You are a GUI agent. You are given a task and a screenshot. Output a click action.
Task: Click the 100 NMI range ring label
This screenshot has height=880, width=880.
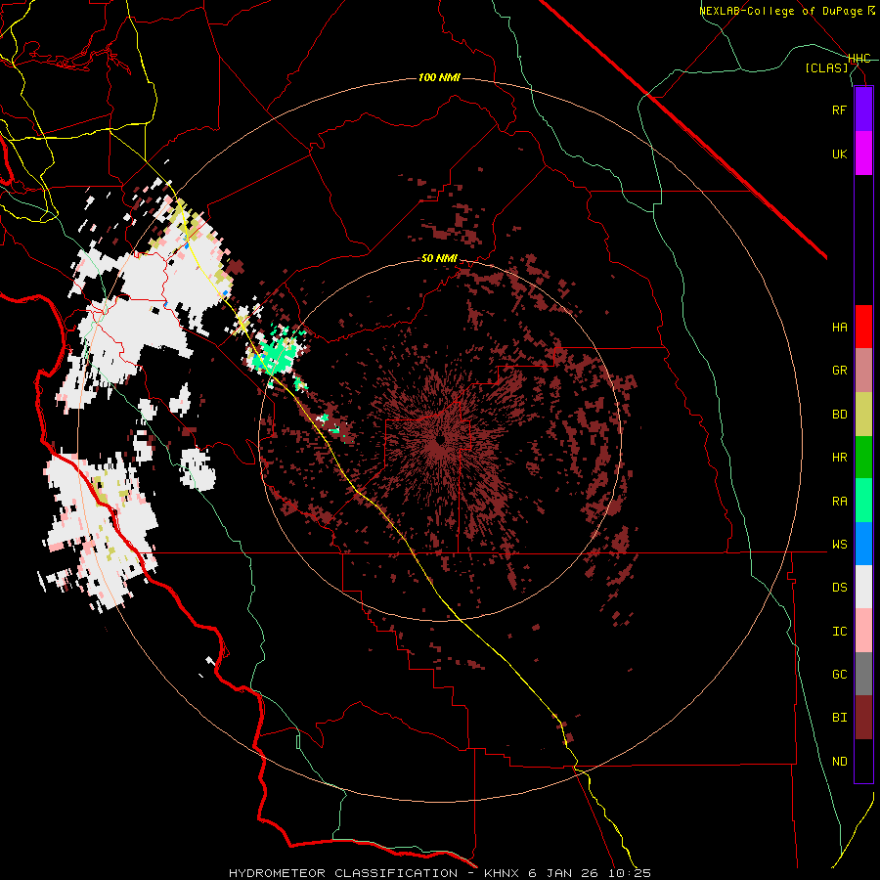[x=439, y=77]
